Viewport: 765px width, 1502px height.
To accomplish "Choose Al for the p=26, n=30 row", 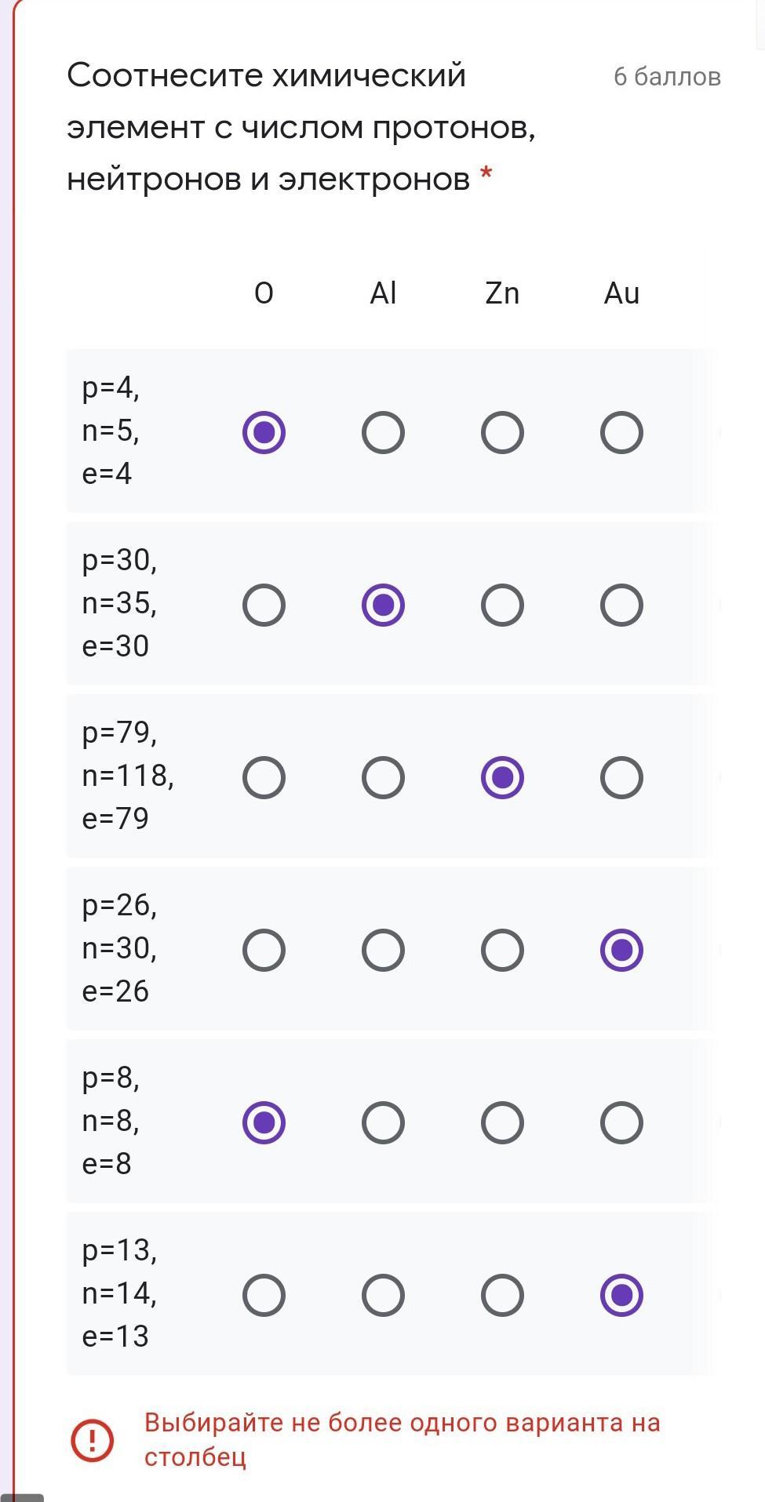I will point(383,950).
